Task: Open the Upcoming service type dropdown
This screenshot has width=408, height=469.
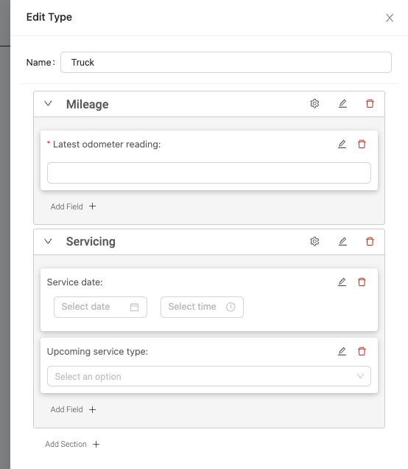Action: click(209, 376)
